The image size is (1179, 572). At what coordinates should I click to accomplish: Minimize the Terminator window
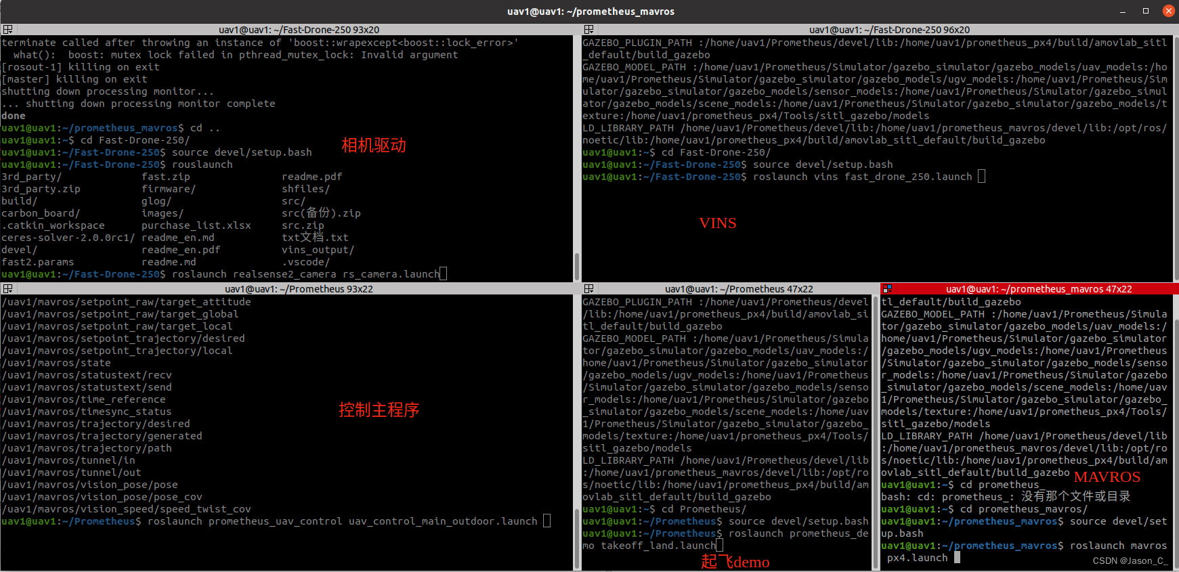[1123, 11]
